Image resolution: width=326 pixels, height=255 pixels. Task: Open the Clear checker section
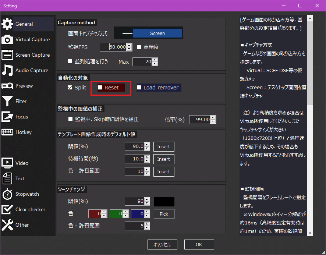point(7,209)
